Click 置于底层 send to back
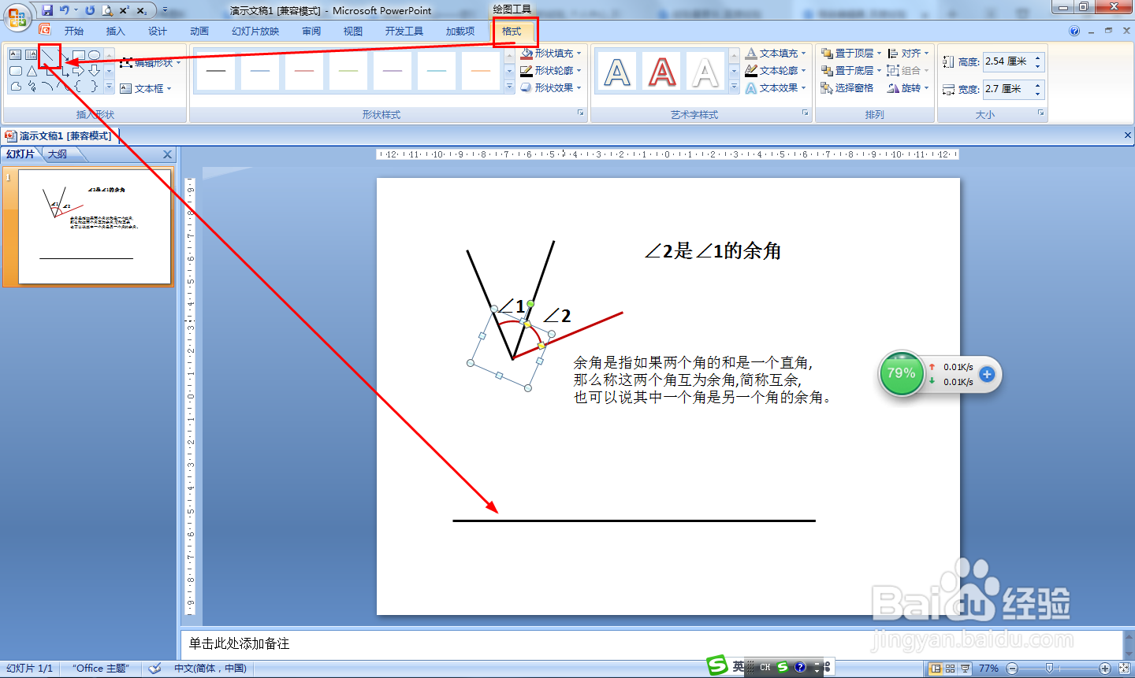 847,70
